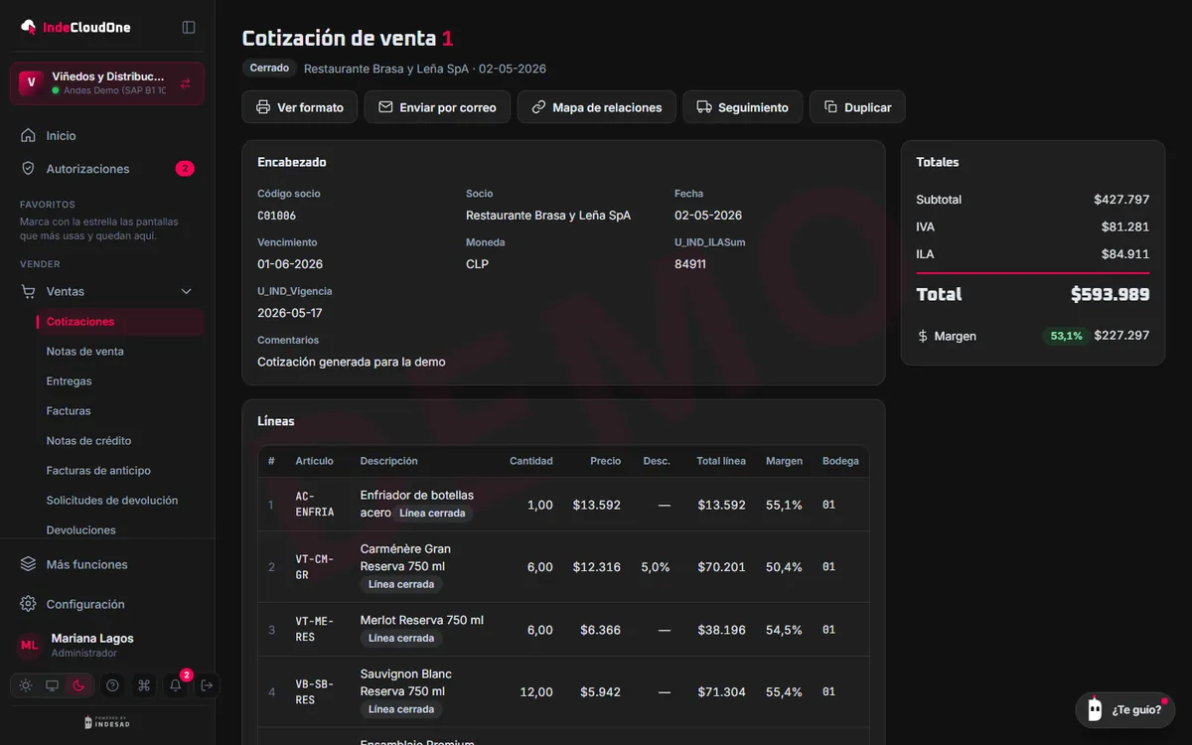Click the logout arrow icon

tap(207, 685)
